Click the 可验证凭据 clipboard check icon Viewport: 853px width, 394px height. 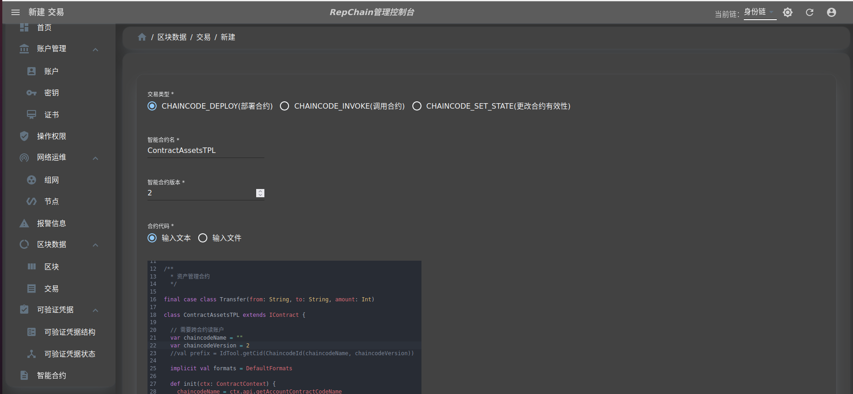(x=24, y=310)
